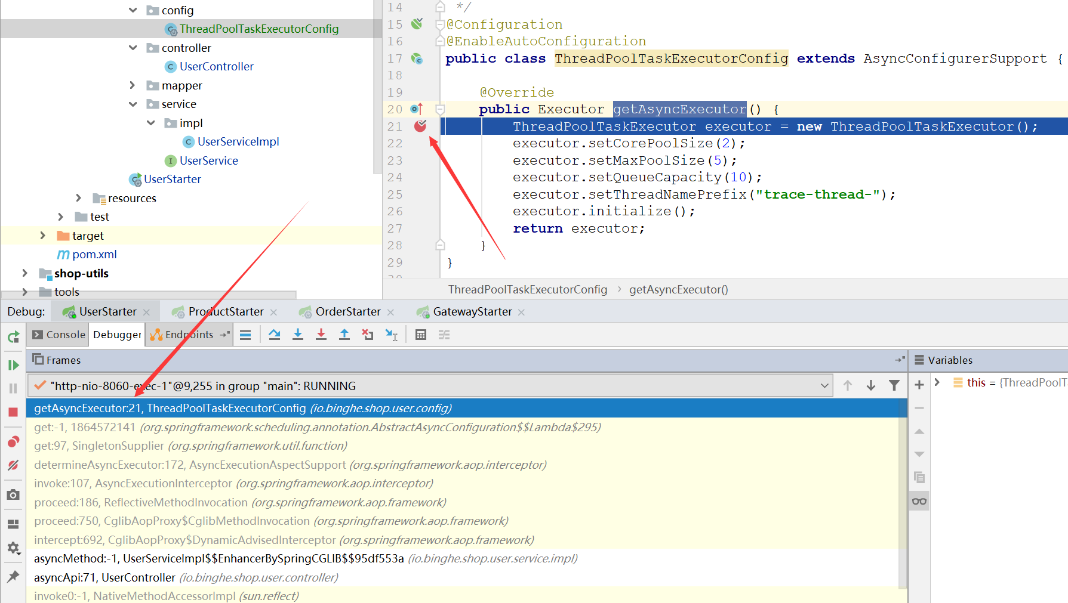Toggle the breakpoint on line 21 gutter
The height and width of the screenshot is (603, 1068).
tap(420, 126)
